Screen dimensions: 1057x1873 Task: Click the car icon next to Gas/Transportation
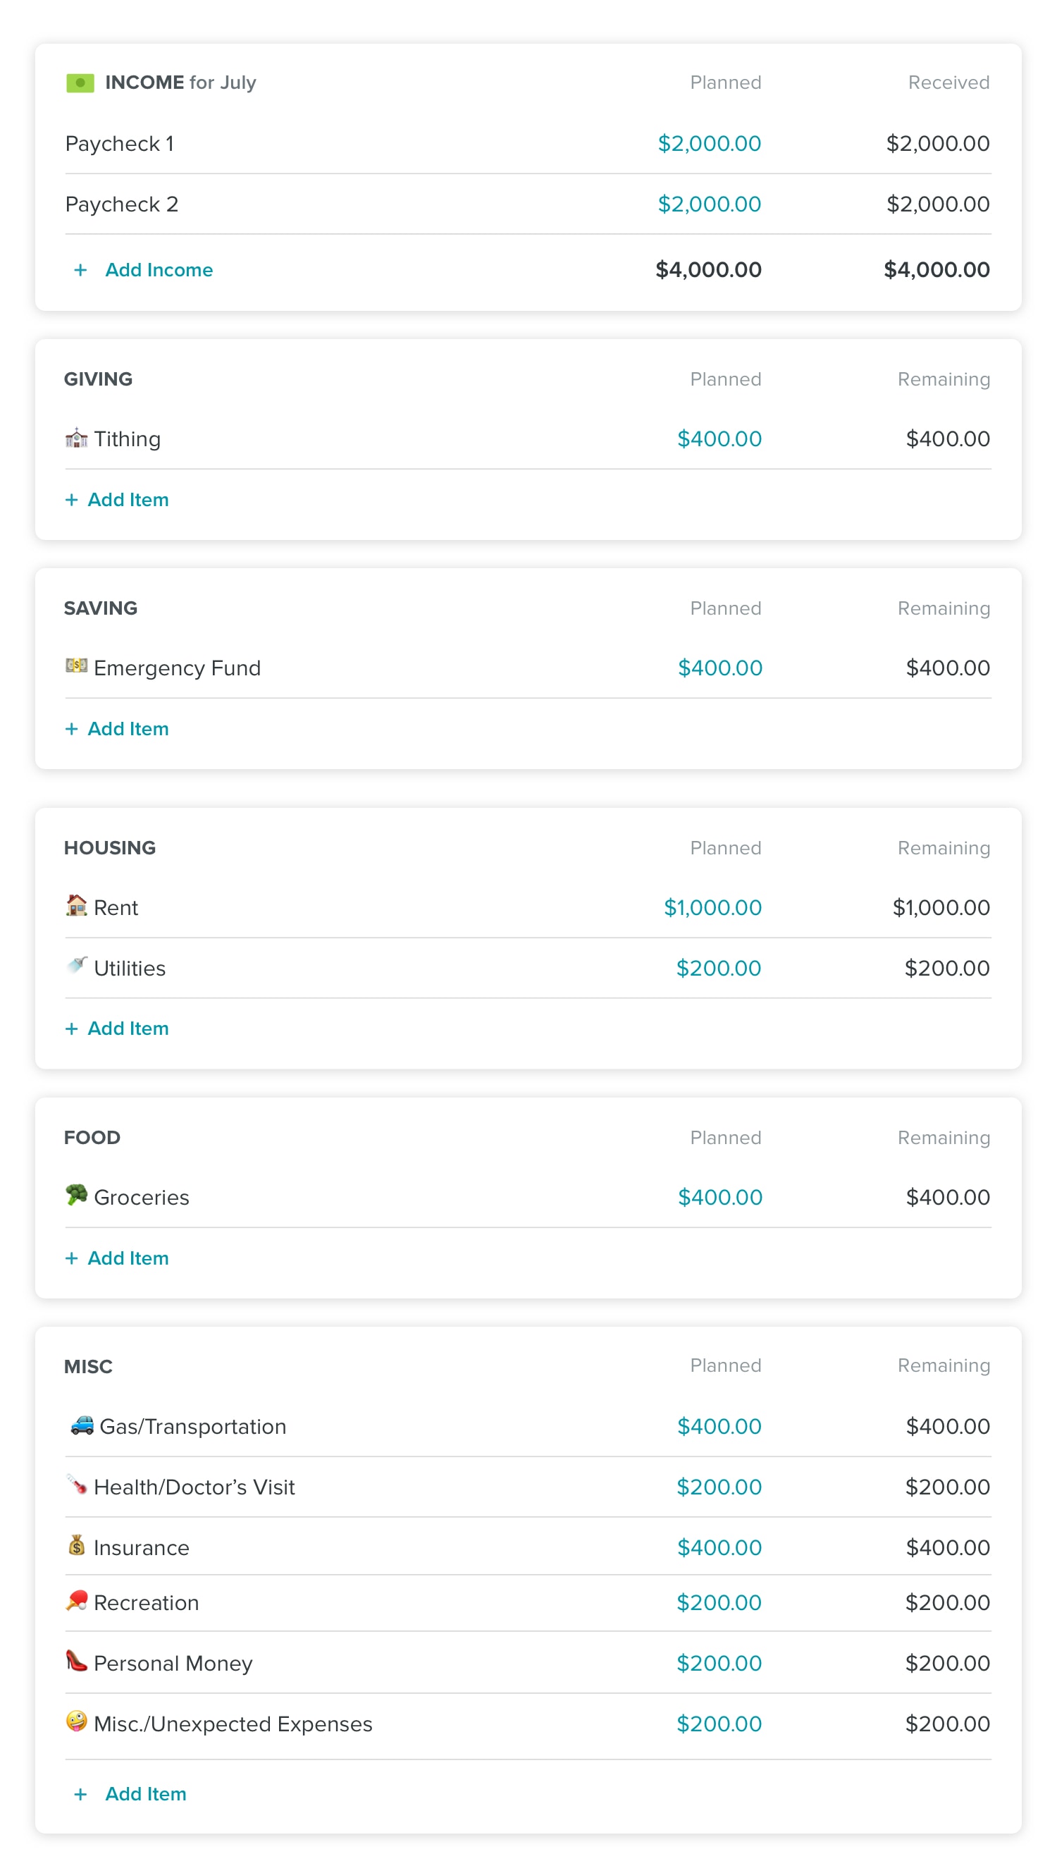pos(82,1425)
